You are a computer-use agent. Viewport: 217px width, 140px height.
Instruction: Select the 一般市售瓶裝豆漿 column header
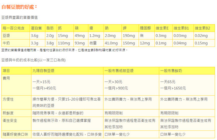pyautogui.click(x=119, y=71)
